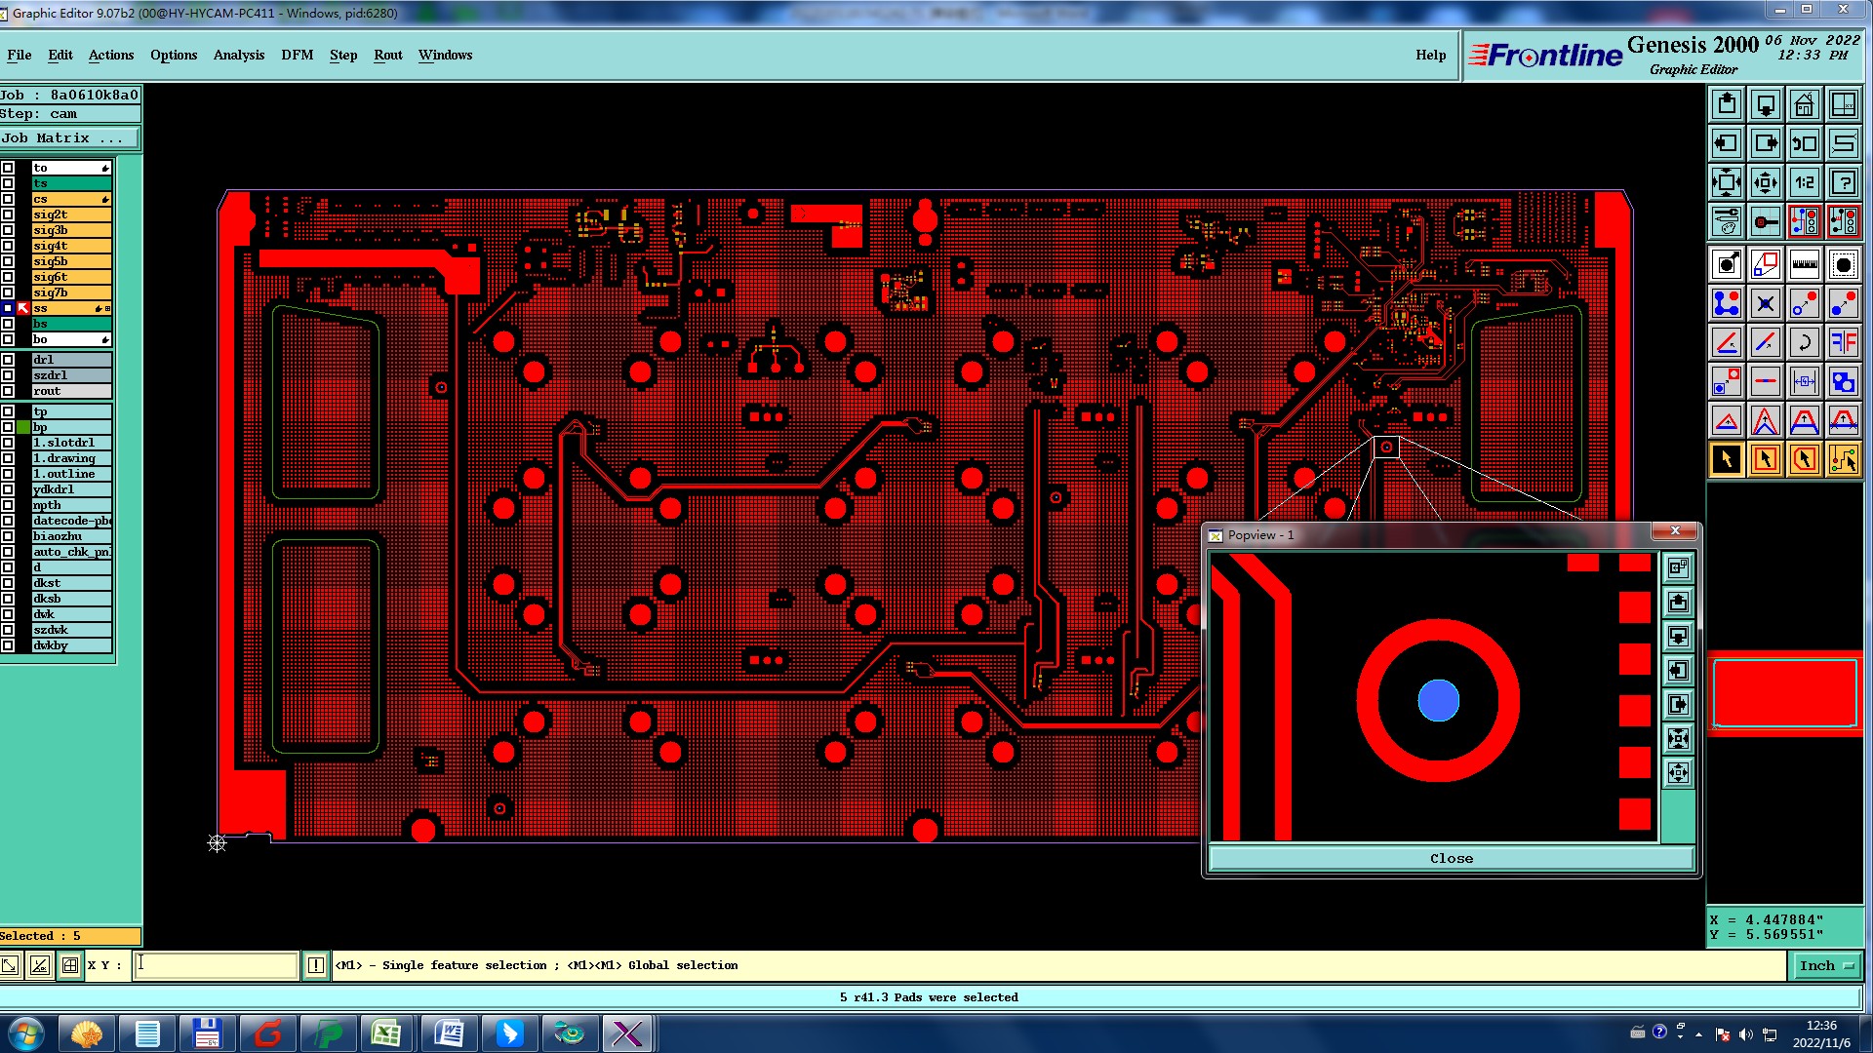1873x1053 pixels.
Task: Open the Actions menu
Action: pos(111,55)
